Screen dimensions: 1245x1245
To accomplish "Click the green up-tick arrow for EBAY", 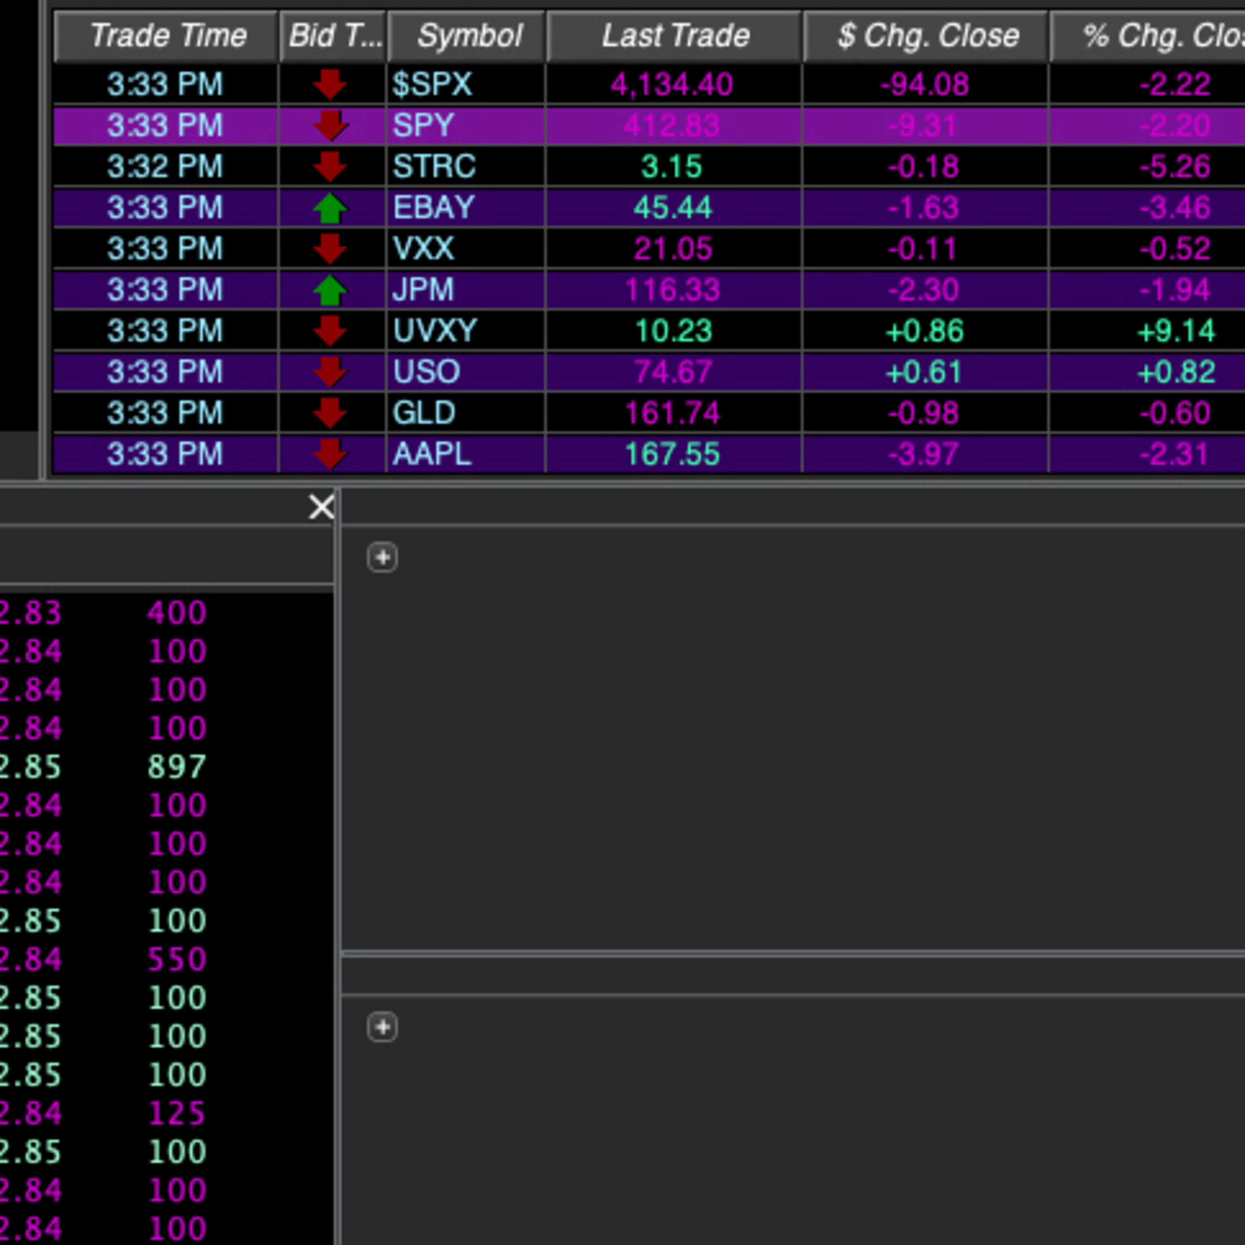I will [330, 208].
